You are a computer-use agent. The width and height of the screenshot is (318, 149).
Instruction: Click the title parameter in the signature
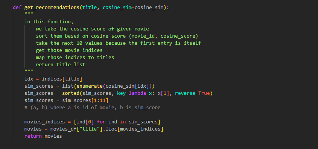90,8
